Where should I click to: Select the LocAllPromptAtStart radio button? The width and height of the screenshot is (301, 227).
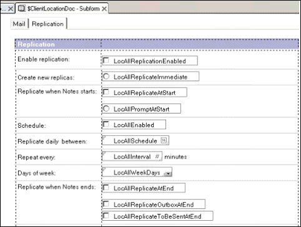point(106,109)
